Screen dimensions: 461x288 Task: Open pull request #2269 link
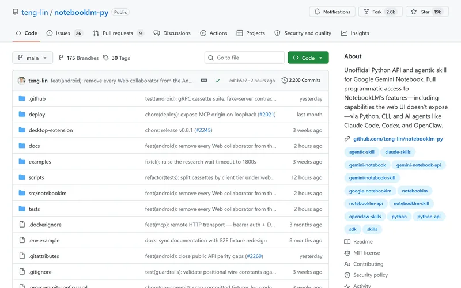click(254, 256)
